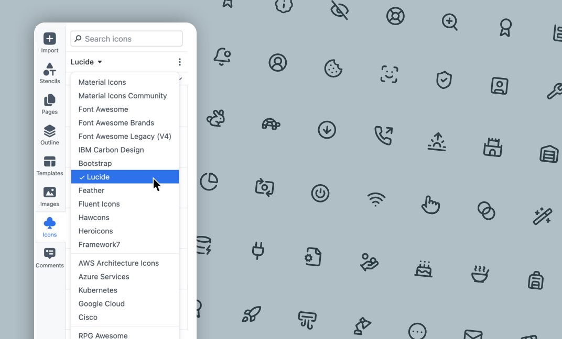Select the checked Lucide entry
The width and height of the screenshot is (562, 339).
point(125,177)
